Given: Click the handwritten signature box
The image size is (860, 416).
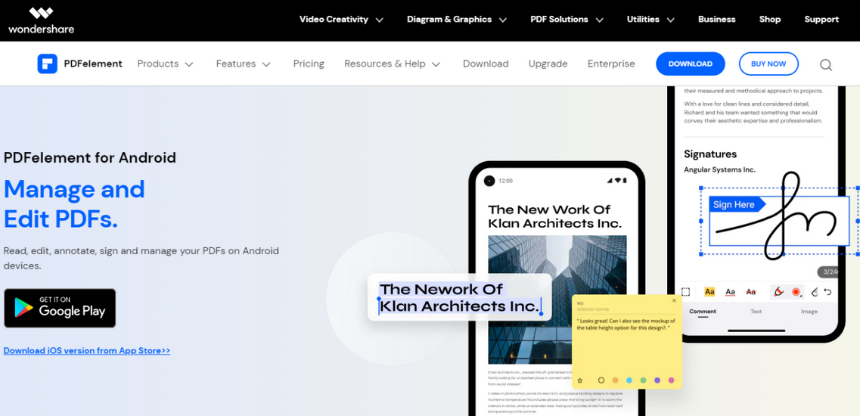Looking at the screenshot, I should 779,221.
